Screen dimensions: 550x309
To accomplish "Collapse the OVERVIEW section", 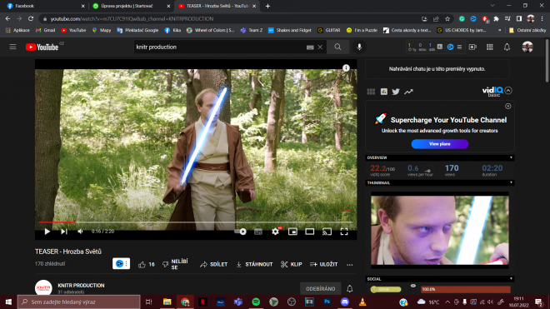I will 511,158.
